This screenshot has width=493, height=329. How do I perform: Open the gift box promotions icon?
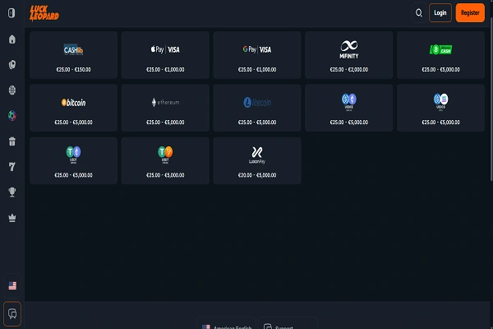(x=12, y=141)
